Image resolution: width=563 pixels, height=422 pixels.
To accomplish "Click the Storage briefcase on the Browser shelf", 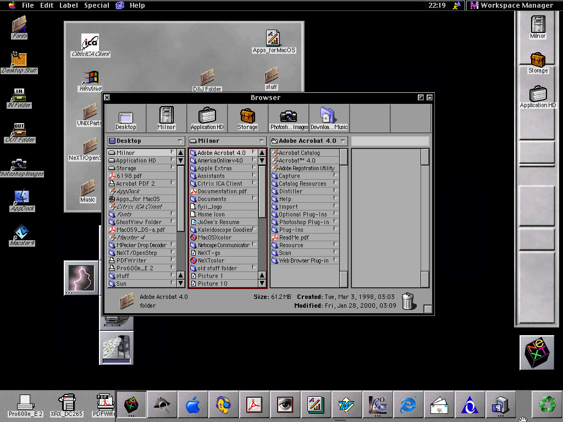I will click(x=248, y=119).
